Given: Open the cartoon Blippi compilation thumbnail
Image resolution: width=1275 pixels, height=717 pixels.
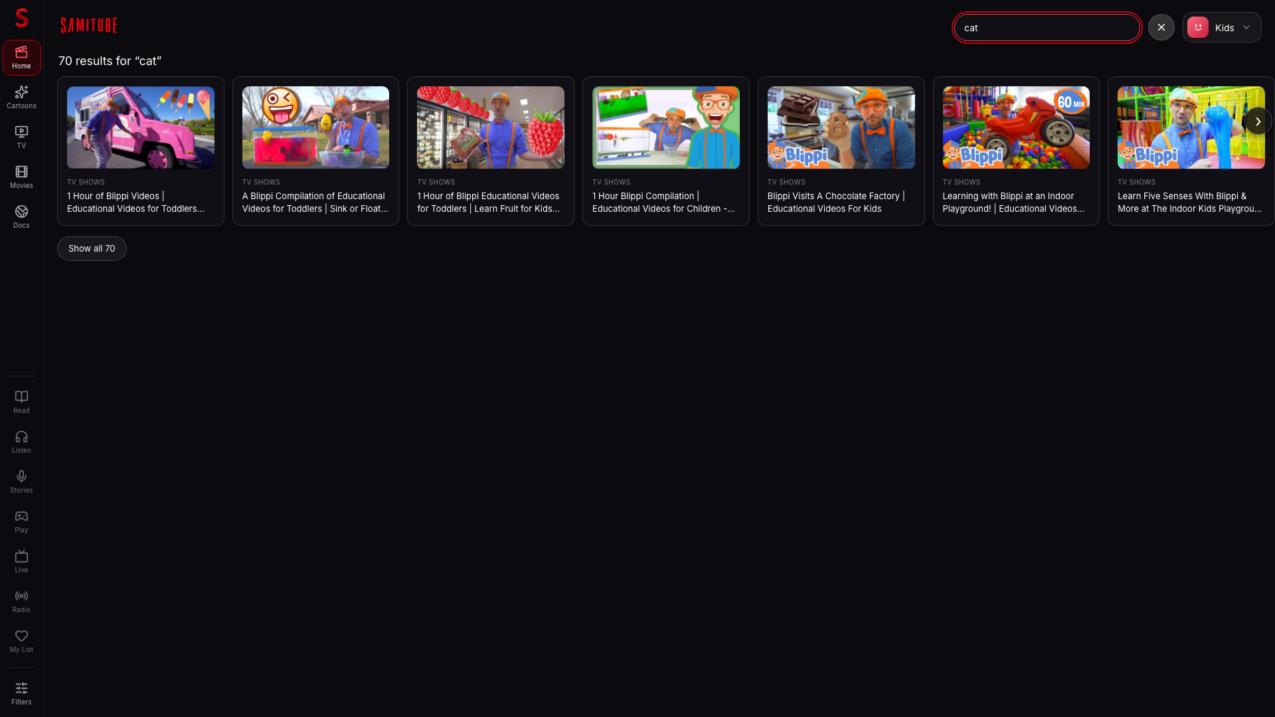Looking at the screenshot, I should (x=666, y=127).
